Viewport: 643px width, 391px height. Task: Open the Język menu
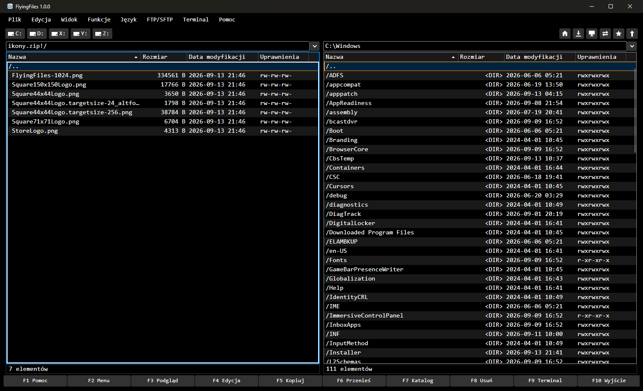click(128, 19)
